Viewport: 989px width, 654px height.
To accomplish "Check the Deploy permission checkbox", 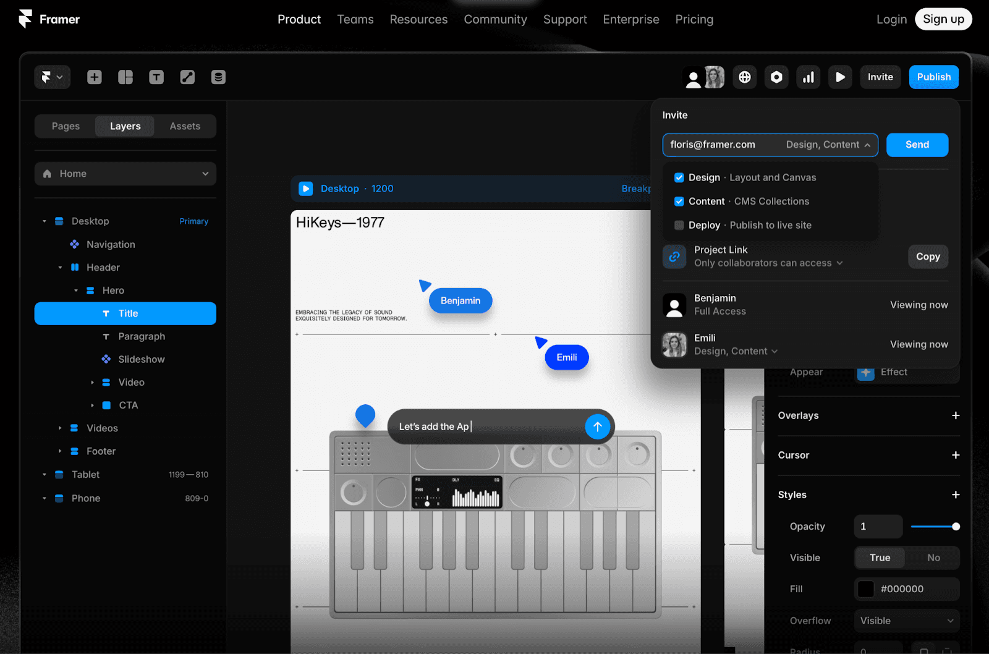I will click(679, 225).
